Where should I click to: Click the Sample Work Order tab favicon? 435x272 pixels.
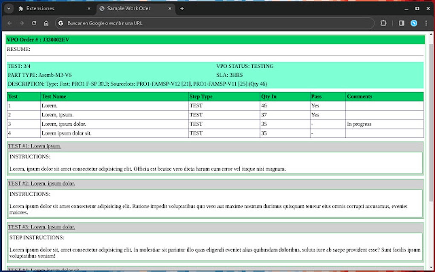pyautogui.click(x=101, y=8)
